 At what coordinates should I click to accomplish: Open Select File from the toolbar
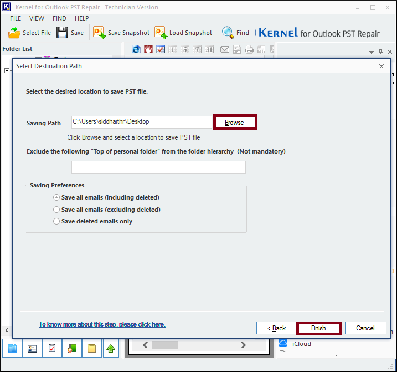(29, 33)
